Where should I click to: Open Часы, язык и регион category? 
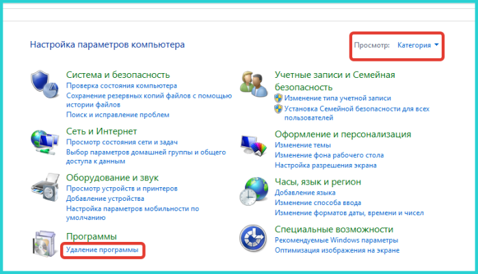coord(318,182)
